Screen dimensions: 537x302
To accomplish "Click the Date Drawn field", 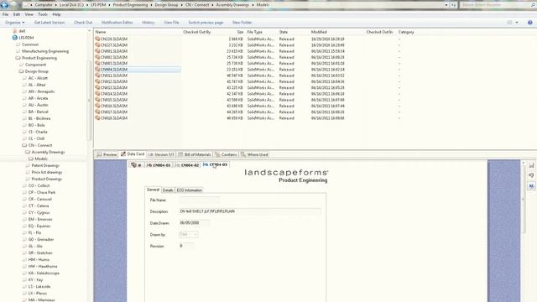I will point(194,223).
